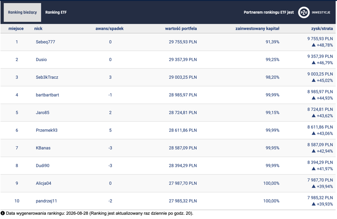Open the Sebeq777 user profile
Image resolution: width=337 pixels, height=219 pixels.
pyautogui.click(x=46, y=42)
